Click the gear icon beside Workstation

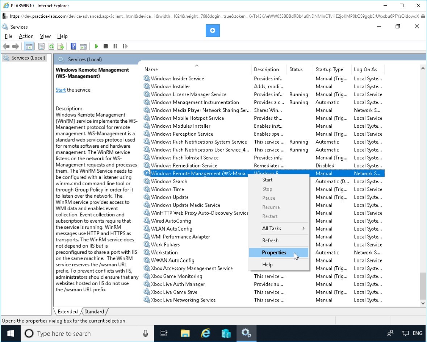point(147,252)
